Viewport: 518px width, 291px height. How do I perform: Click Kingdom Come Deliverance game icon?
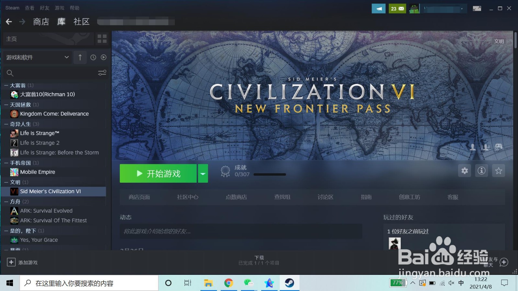point(14,114)
